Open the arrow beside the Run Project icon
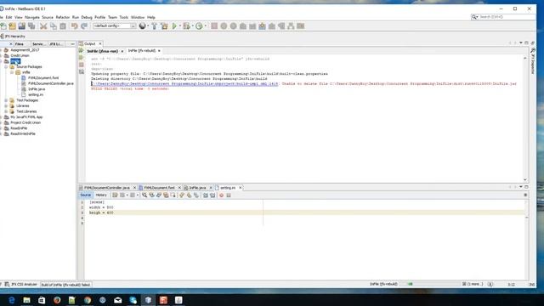Image resolution: width=544 pixels, height=306 pixels. pyautogui.click(x=179, y=26)
